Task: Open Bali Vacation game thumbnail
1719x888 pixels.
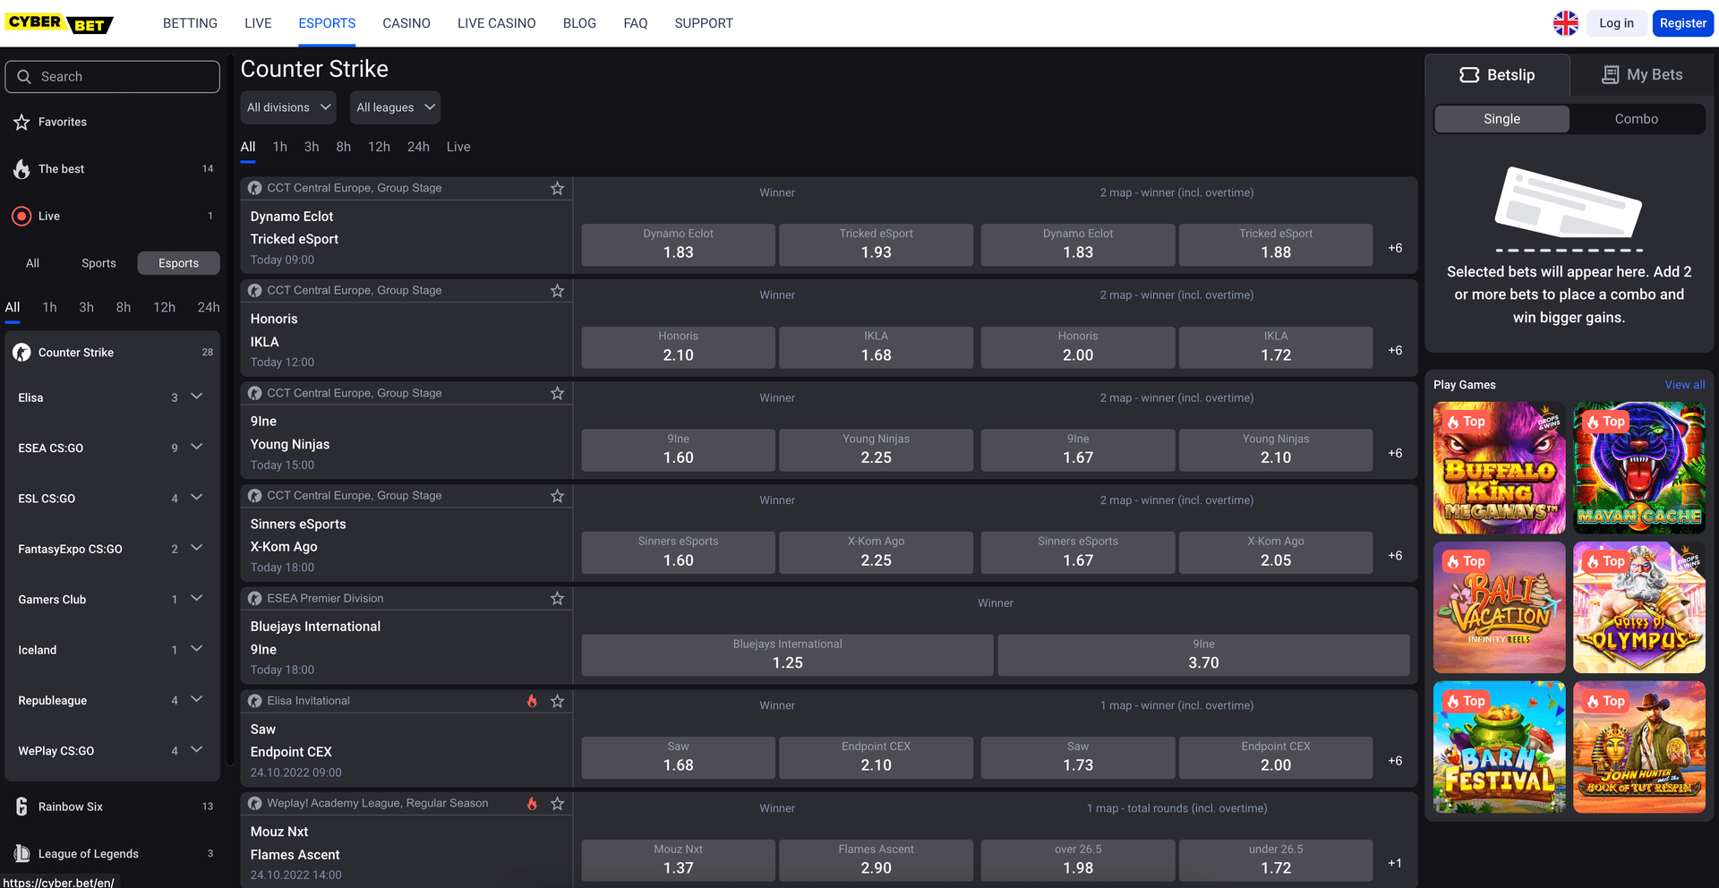Action: pos(1500,608)
